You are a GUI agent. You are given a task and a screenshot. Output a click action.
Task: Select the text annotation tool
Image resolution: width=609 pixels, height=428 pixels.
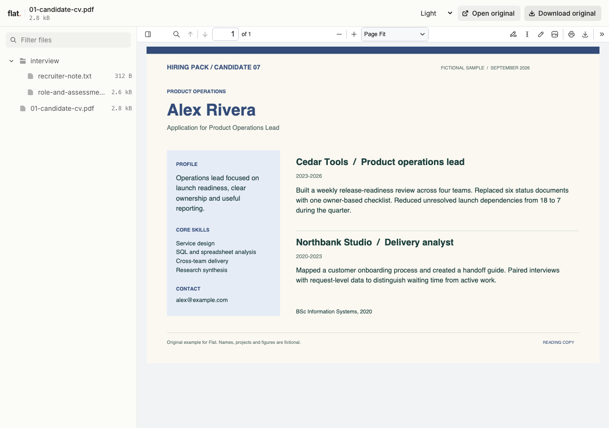pyautogui.click(x=527, y=34)
